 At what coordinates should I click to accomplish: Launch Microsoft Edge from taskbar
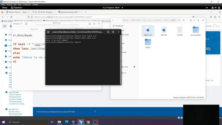(x=67, y=122)
